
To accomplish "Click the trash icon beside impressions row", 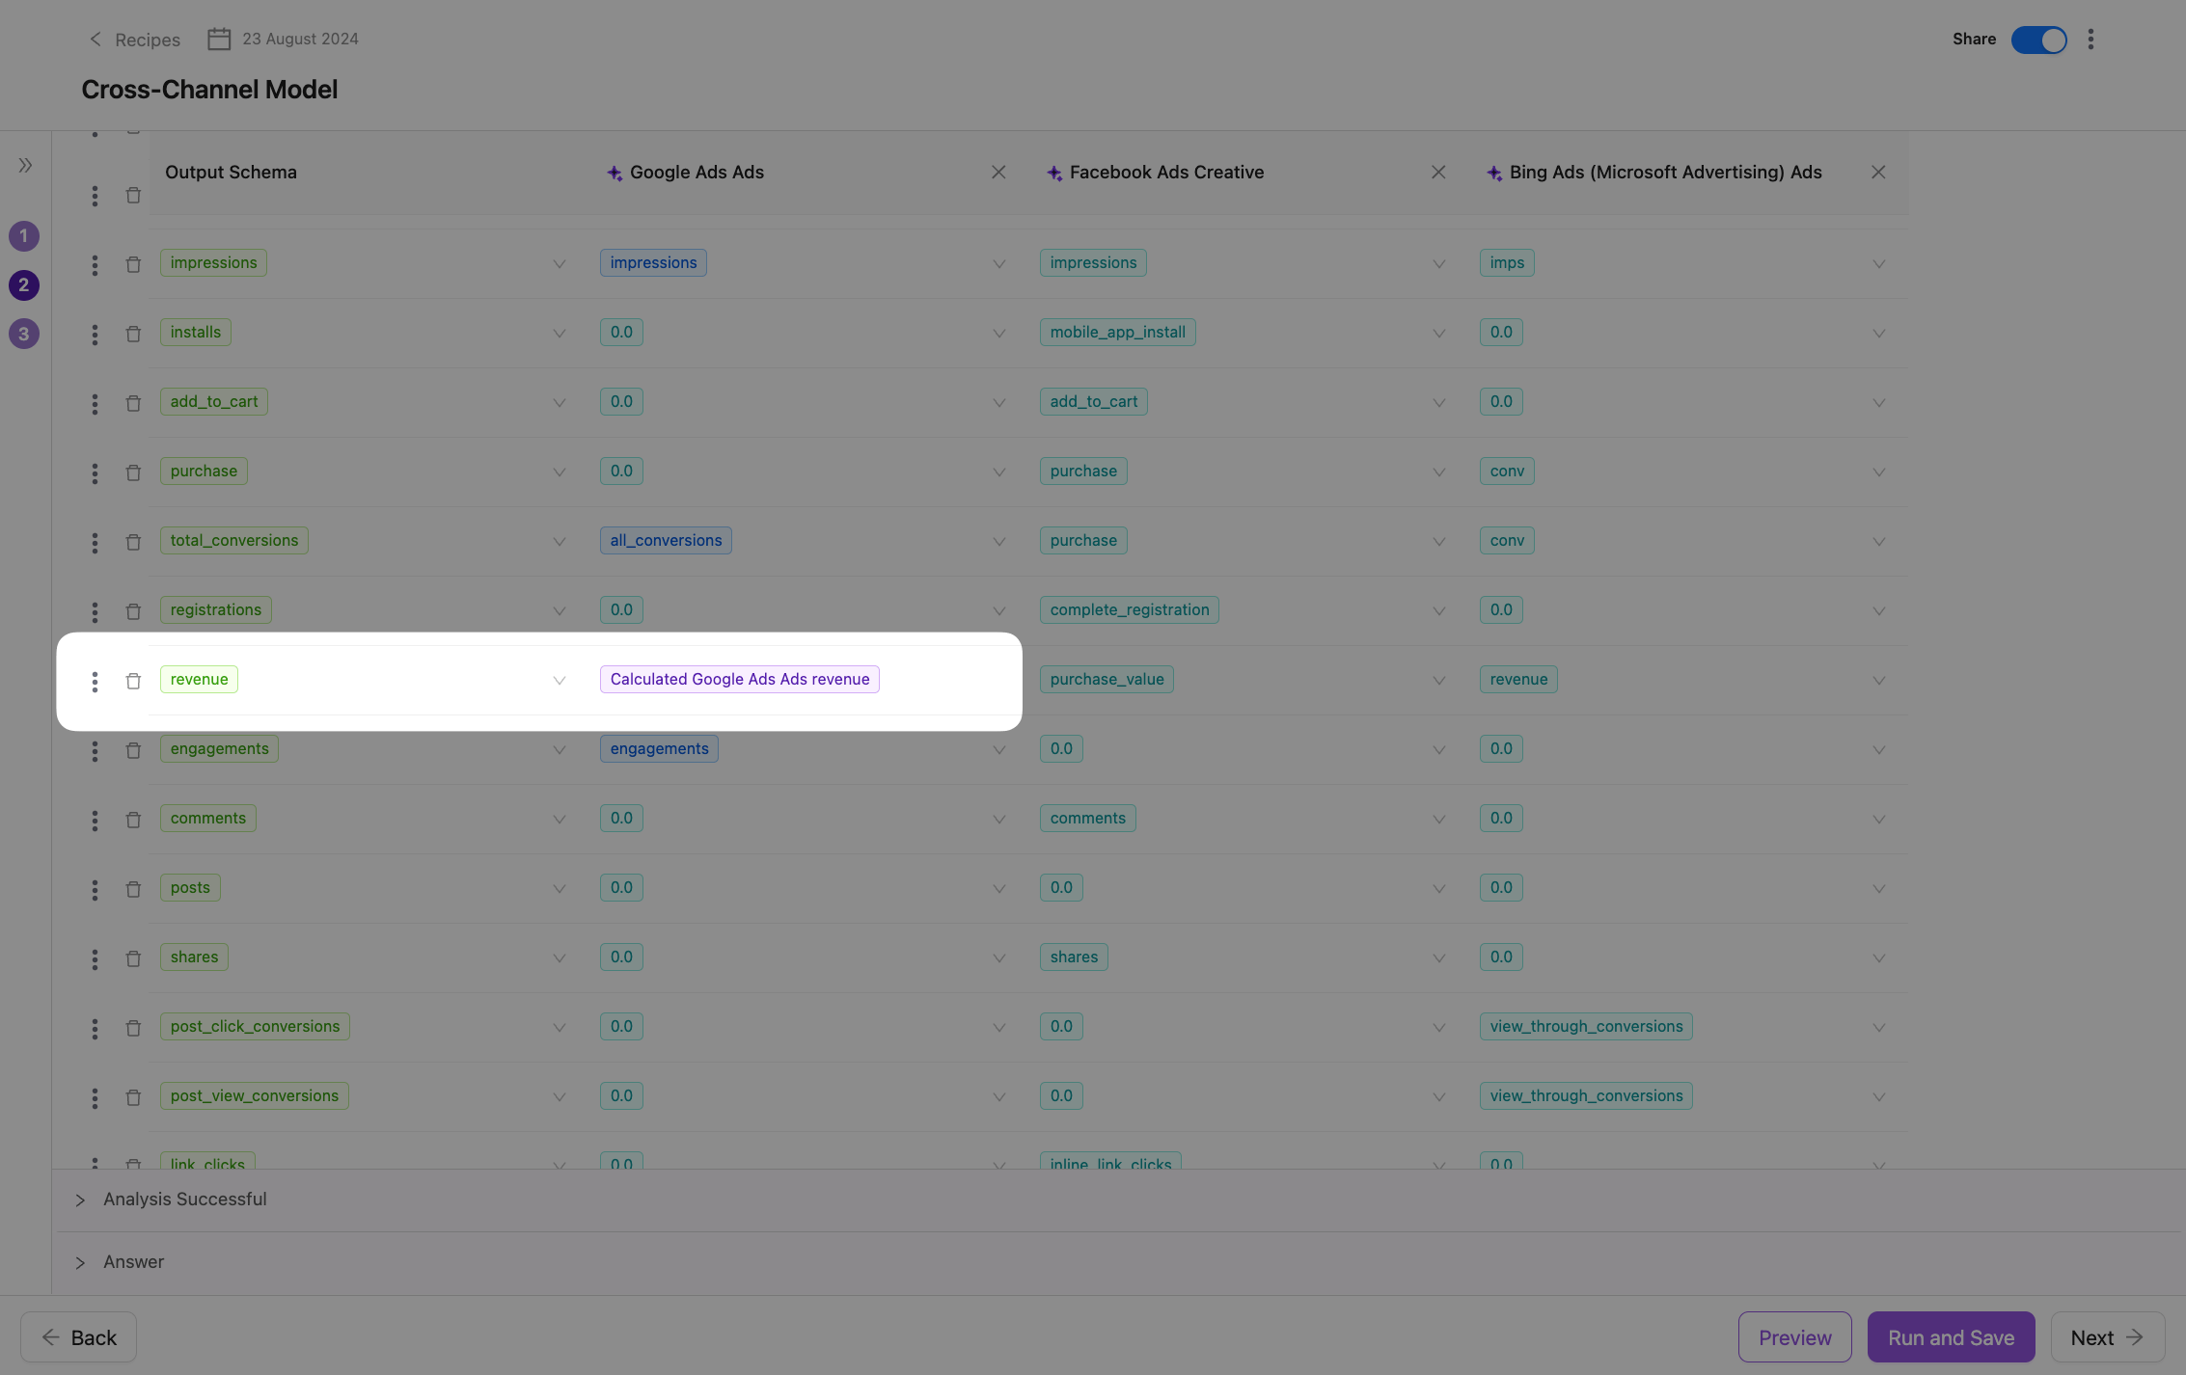I will pos(133,264).
